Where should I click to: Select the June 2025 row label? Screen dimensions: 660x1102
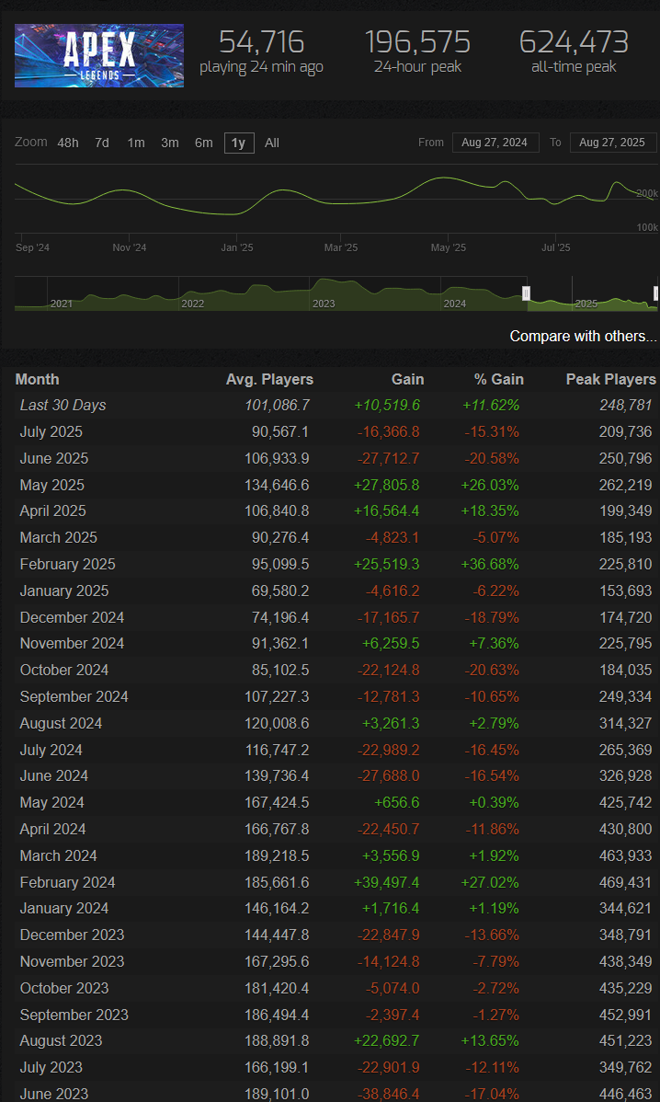pos(54,459)
